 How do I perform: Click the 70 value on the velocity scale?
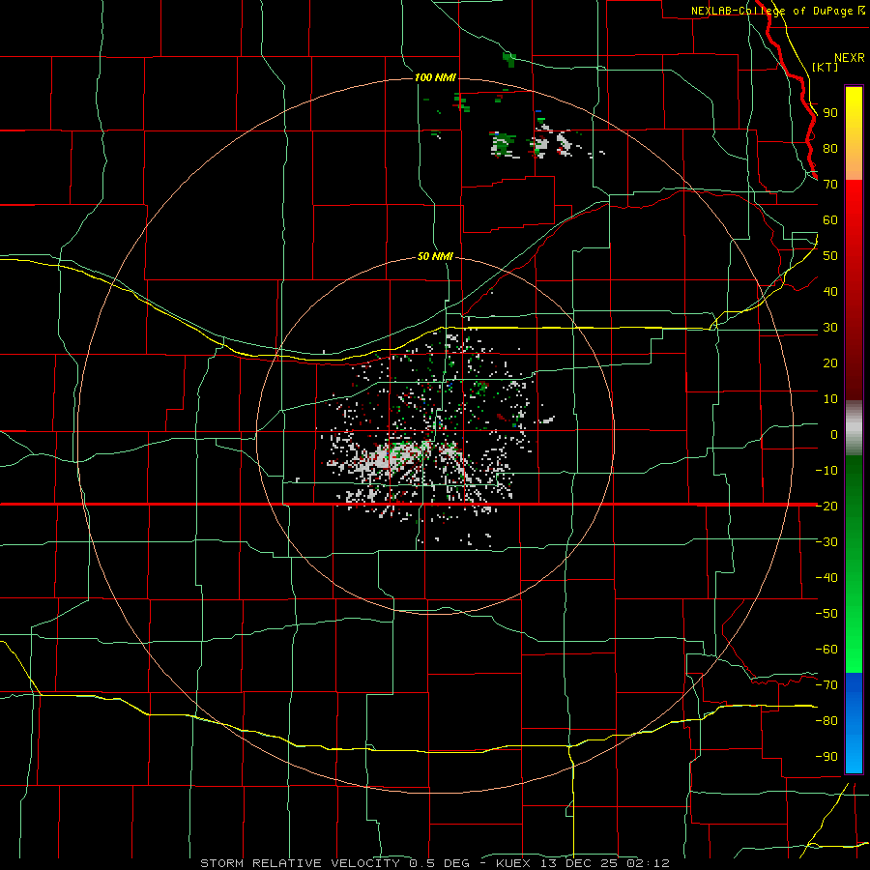point(830,185)
